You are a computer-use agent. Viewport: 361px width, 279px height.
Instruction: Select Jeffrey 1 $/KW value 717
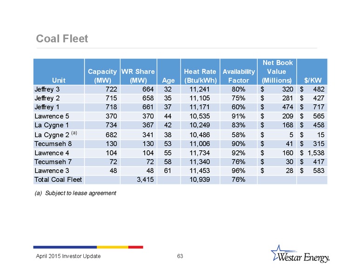319,107
